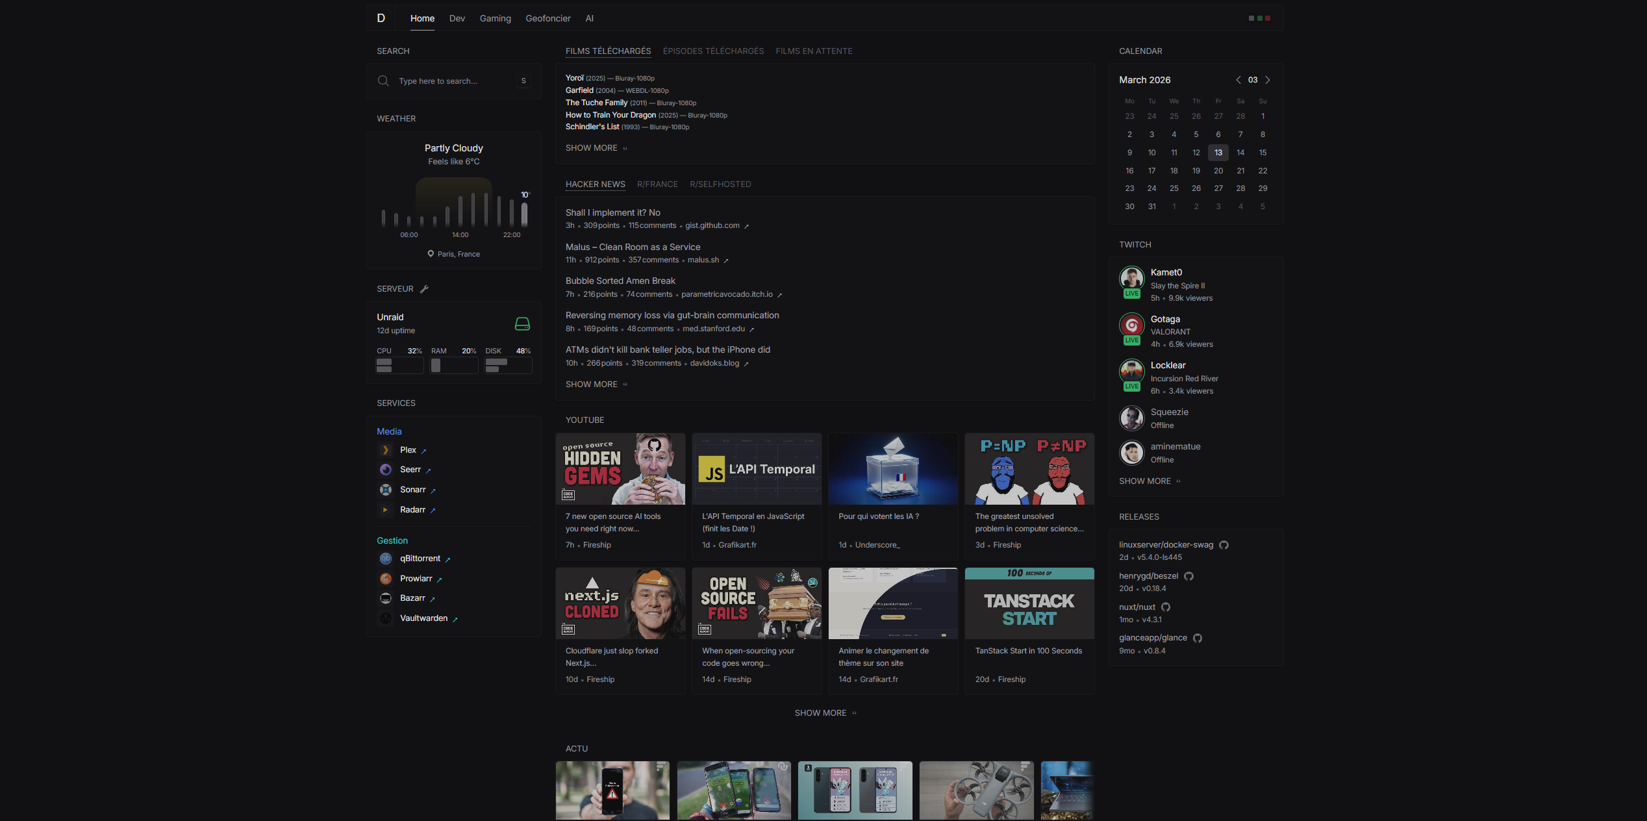The width and height of the screenshot is (1647, 821).
Task: Click the GitHub icon beside nuxt/nuxt release
Action: click(x=1166, y=607)
